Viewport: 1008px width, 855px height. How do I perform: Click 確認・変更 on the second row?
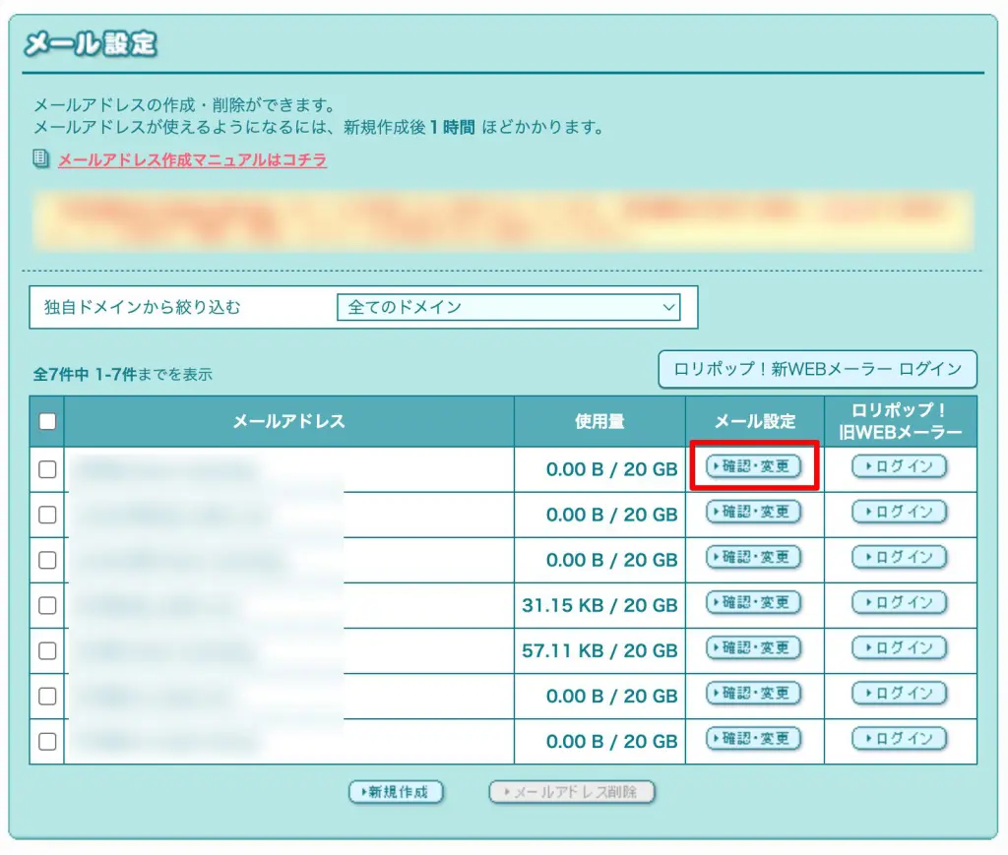point(753,513)
